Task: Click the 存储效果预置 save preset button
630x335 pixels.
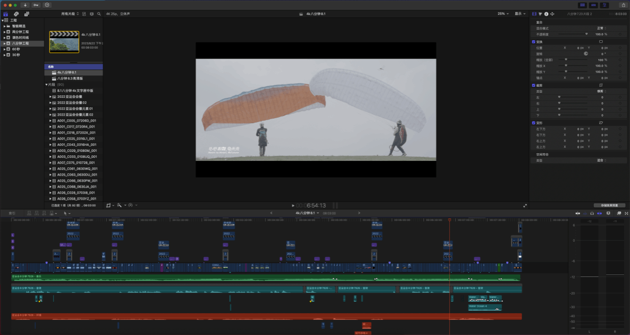Action: point(609,205)
